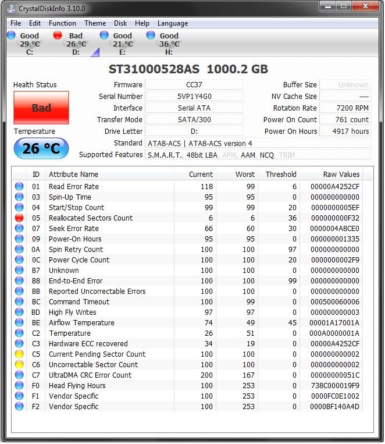385x444 pixels.
Task: Sort by the Attribute Name column header
Action: [73, 174]
